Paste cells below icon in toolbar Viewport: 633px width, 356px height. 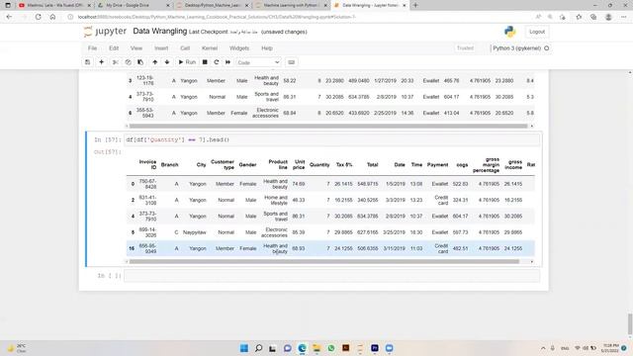[140, 62]
